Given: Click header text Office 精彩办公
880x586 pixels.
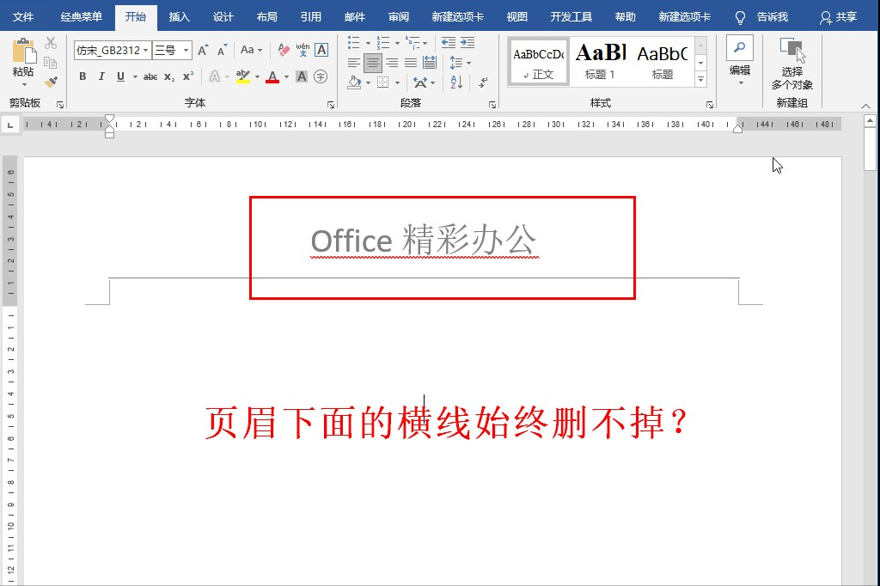Looking at the screenshot, I should (424, 241).
